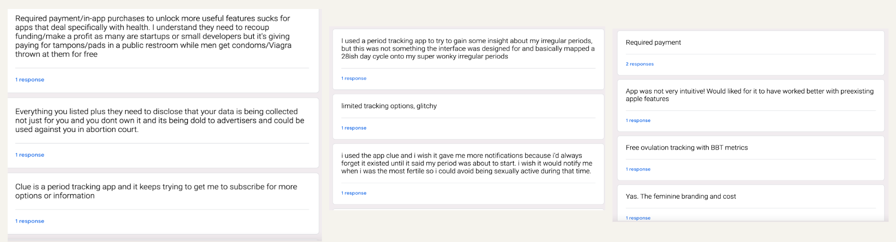
Task: Select the 'limited tracking options, glitchy' card
Action: [468, 116]
